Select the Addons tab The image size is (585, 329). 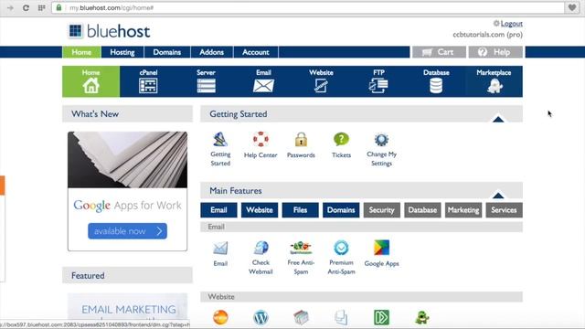click(x=211, y=52)
